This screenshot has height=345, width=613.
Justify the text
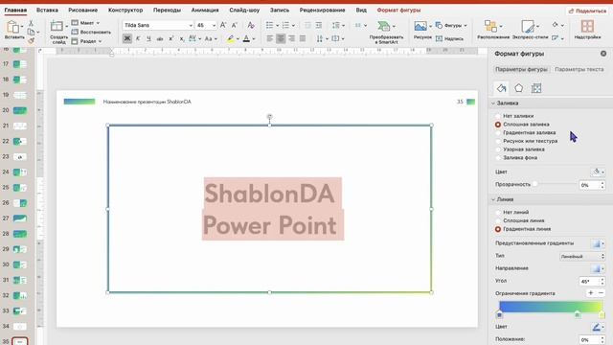pos(303,38)
